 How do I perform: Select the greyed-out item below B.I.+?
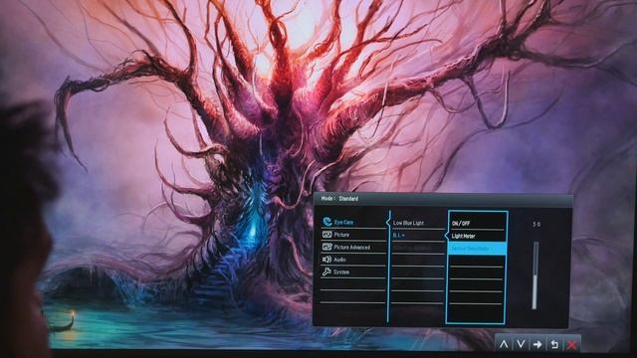[x=412, y=248]
